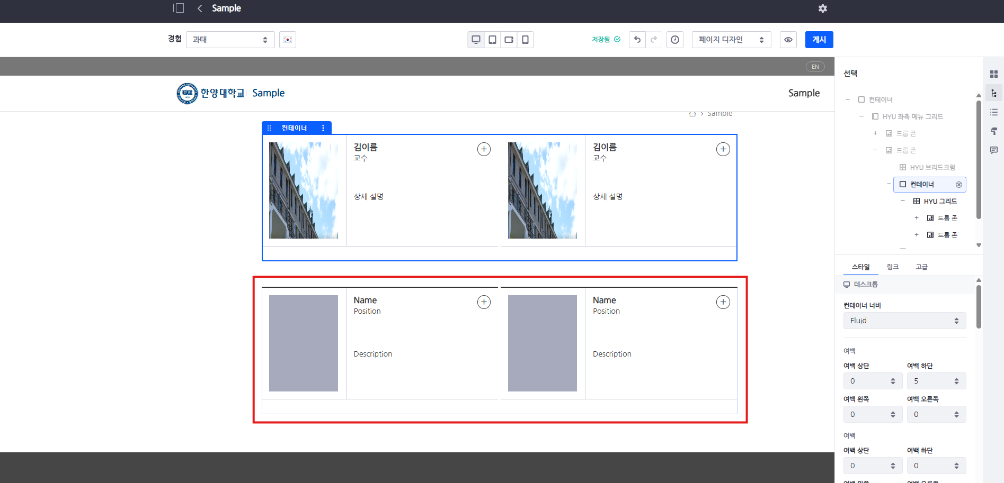Switch to portrait phone viewport icon
Screen dimensions: 1004x483
point(525,40)
